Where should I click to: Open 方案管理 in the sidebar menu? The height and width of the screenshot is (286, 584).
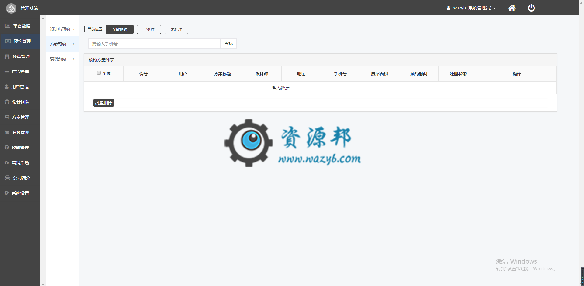(20, 117)
